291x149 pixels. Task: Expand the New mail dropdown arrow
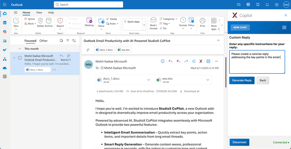click(x=16, y=29)
